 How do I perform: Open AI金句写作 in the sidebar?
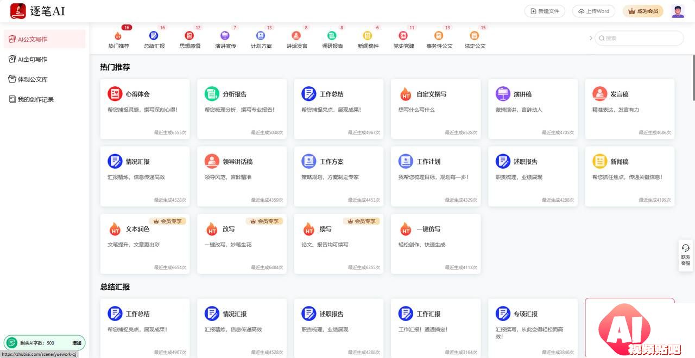(x=33, y=59)
